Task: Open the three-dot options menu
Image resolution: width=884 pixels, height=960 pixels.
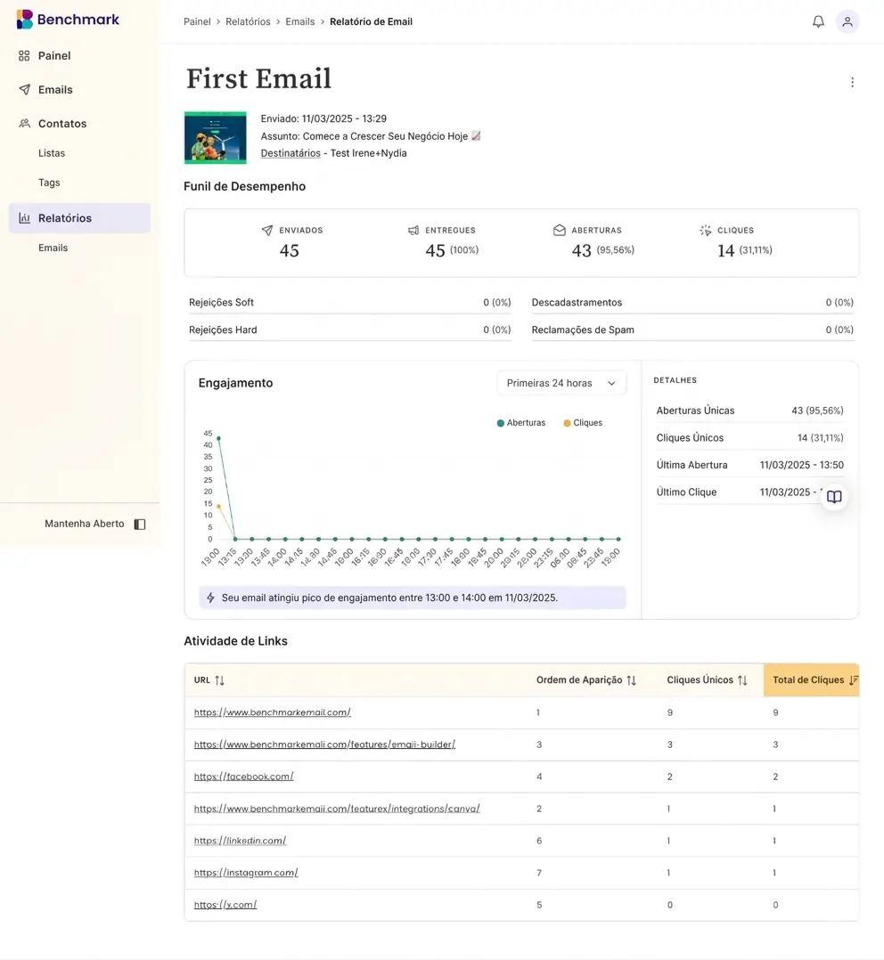Action: 852,82
